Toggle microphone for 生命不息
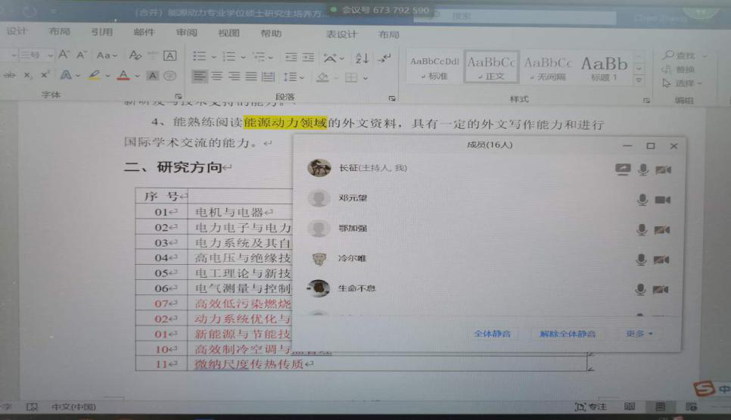This screenshot has height=420, width=731. click(641, 289)
